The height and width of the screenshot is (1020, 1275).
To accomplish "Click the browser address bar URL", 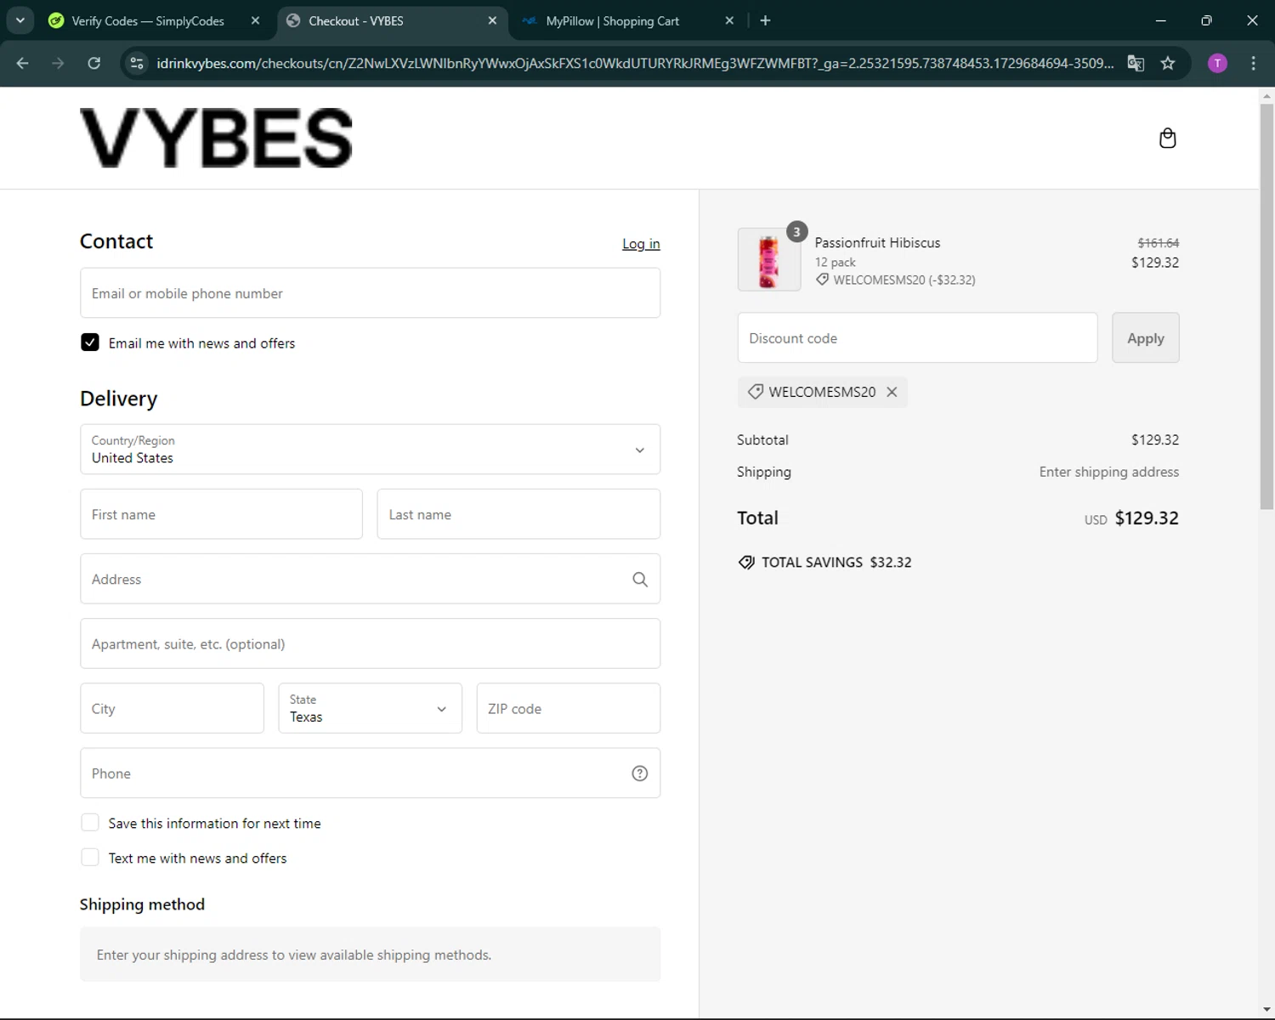I will (x=635, y=63).
